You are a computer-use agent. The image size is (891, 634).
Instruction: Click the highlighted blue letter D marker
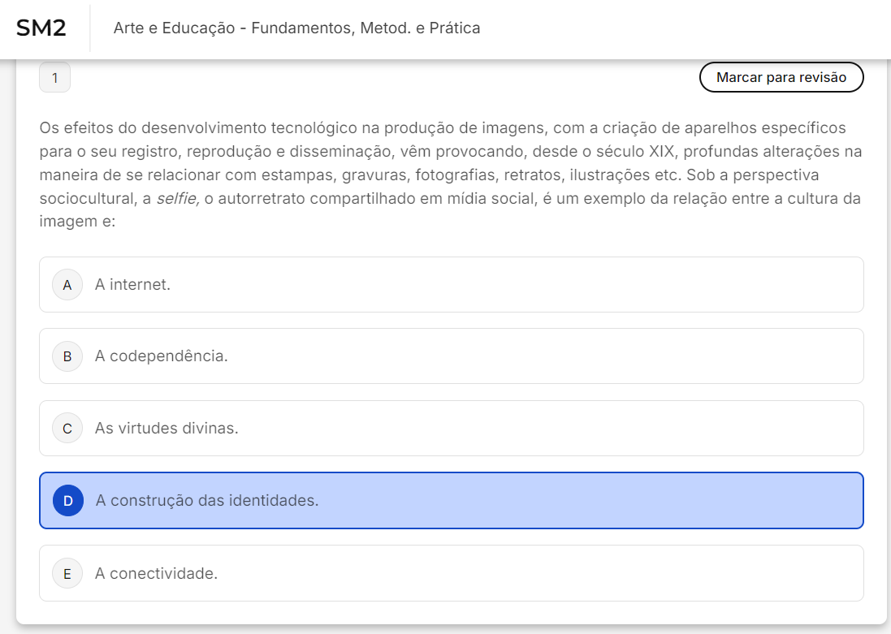(68, 501)
